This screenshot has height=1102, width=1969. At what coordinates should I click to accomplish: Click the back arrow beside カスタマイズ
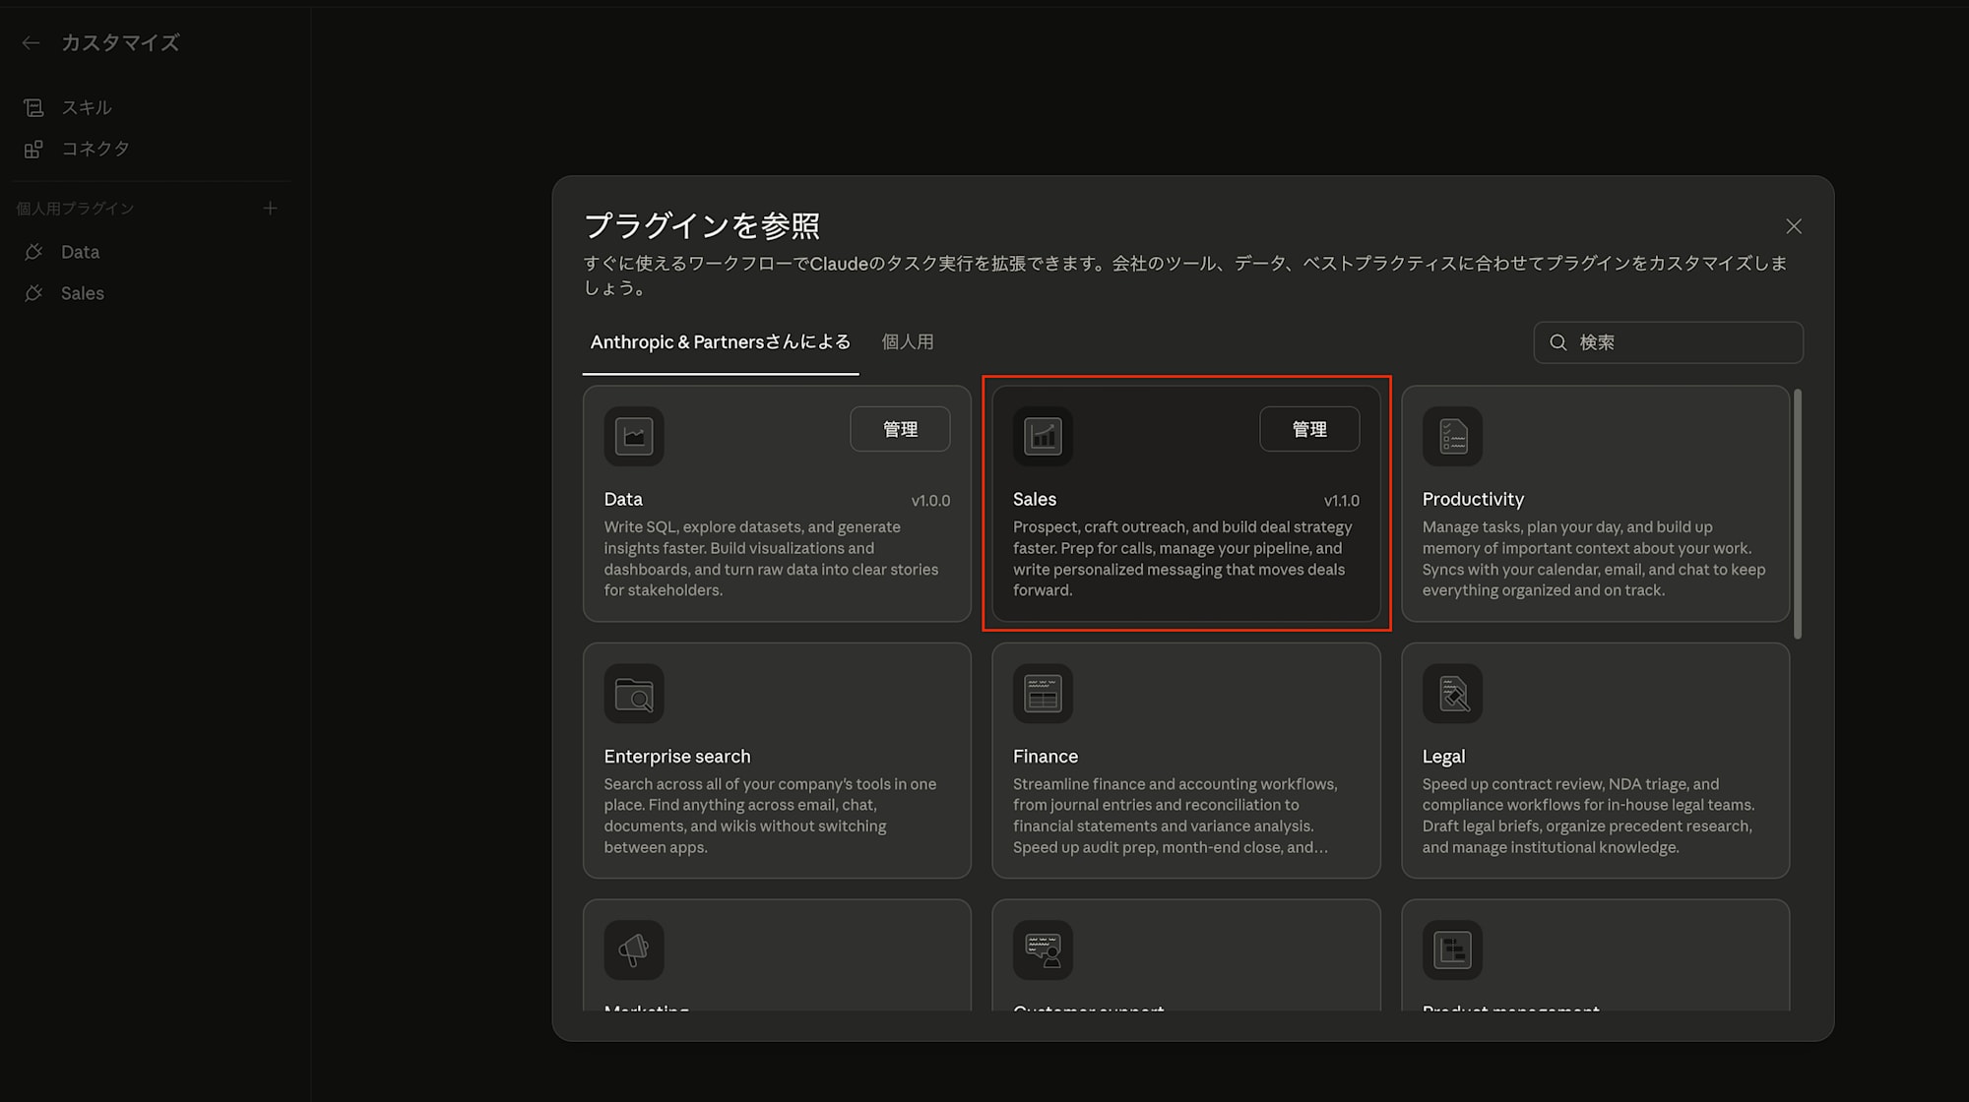(x=31, y=42)
